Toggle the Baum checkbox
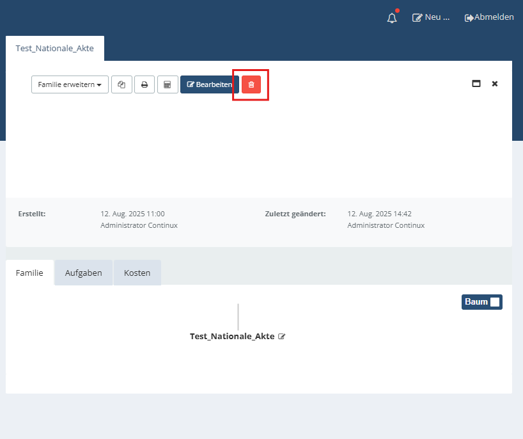Screen dimensions: 523x439 (x=495, y=302)
